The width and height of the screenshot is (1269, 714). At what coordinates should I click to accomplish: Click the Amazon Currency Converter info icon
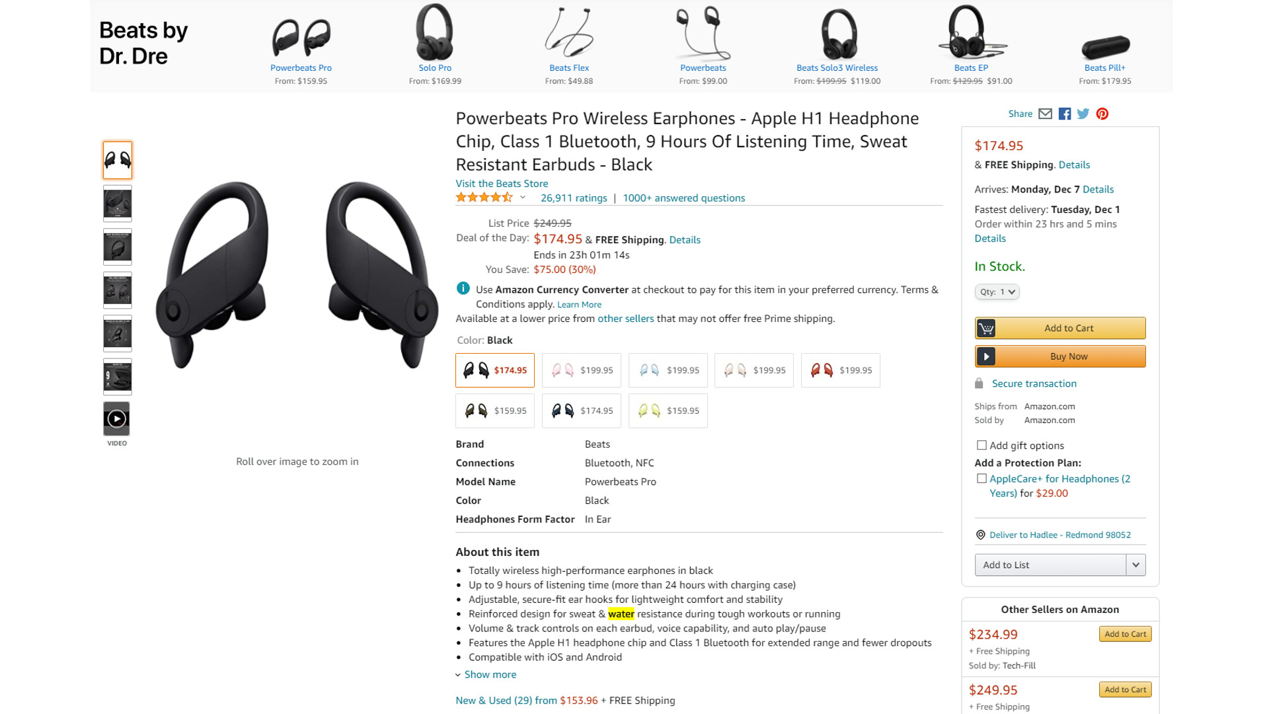(x=463, y=288)
